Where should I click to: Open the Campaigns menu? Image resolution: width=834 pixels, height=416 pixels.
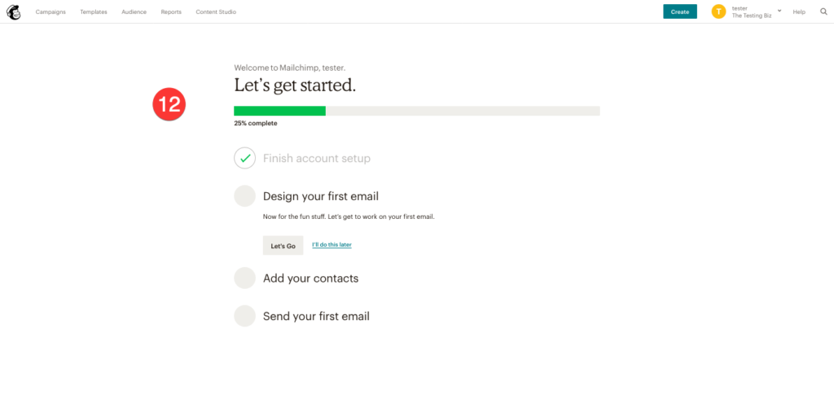point(50,12)
